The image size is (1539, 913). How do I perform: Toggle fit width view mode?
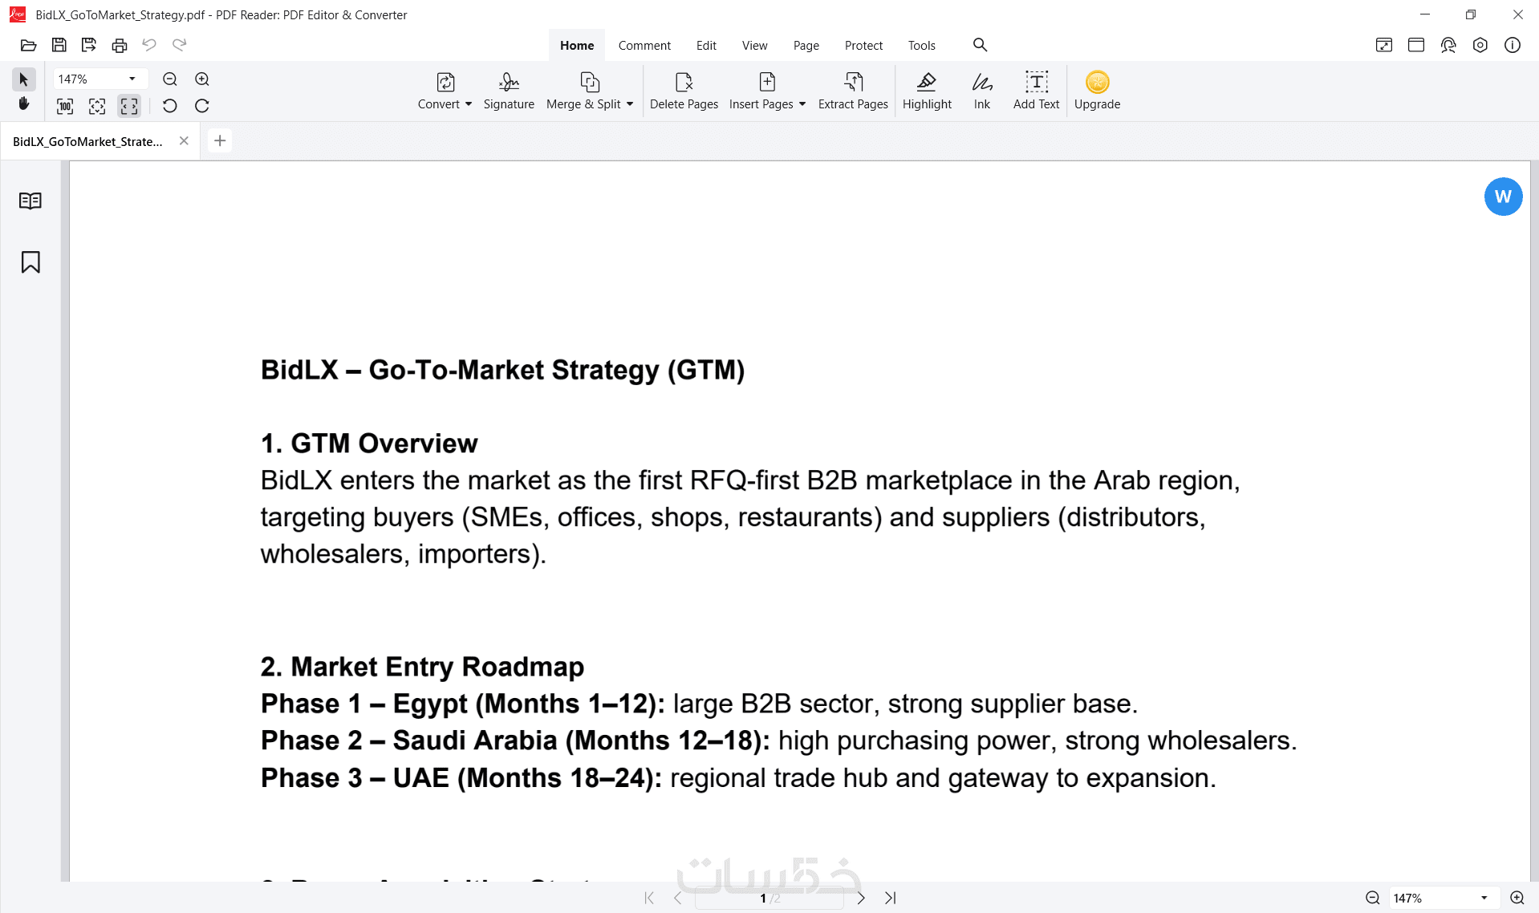coord(129,106)
